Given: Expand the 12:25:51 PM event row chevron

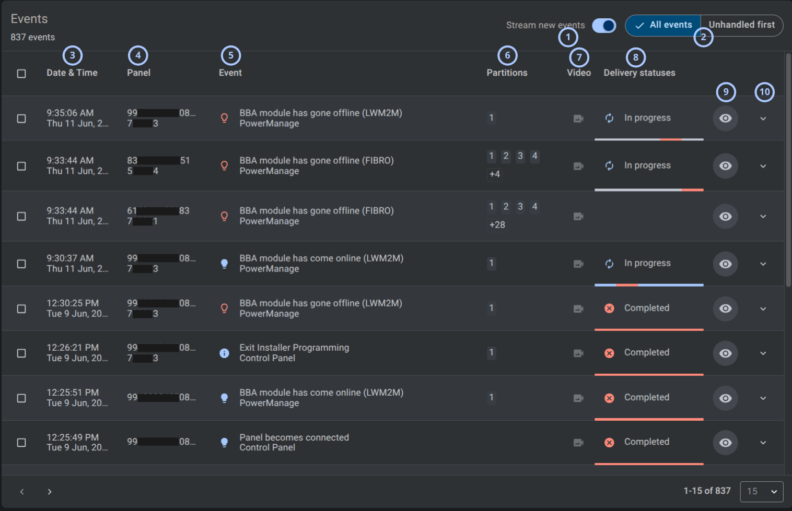Looking at the screenshot, I should tap(763, 398).
